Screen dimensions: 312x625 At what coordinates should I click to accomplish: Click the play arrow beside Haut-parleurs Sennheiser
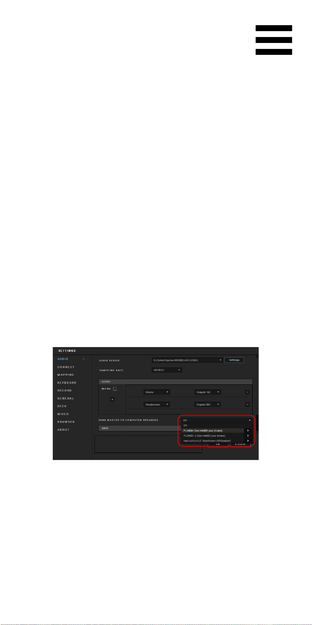248,440
